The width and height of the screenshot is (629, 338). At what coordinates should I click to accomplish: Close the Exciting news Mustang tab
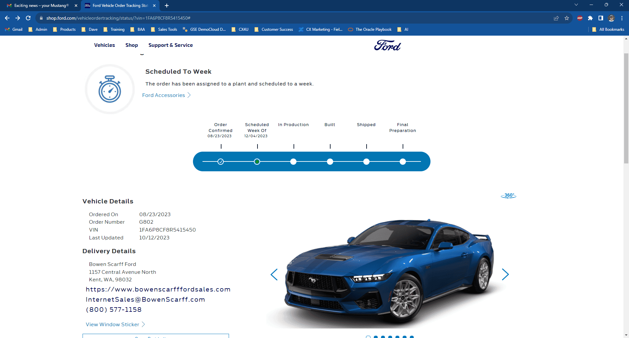pyautogui.click(x=76, y=6)
